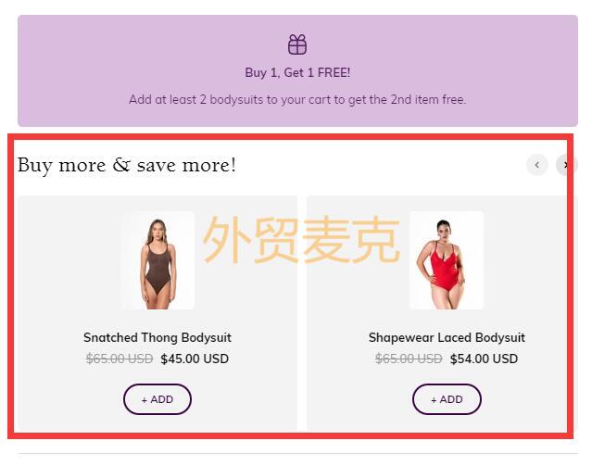This screenshot has height=466, width=592.
Task: Click the $45.00 USD sale price
Action: click(195, 359)
